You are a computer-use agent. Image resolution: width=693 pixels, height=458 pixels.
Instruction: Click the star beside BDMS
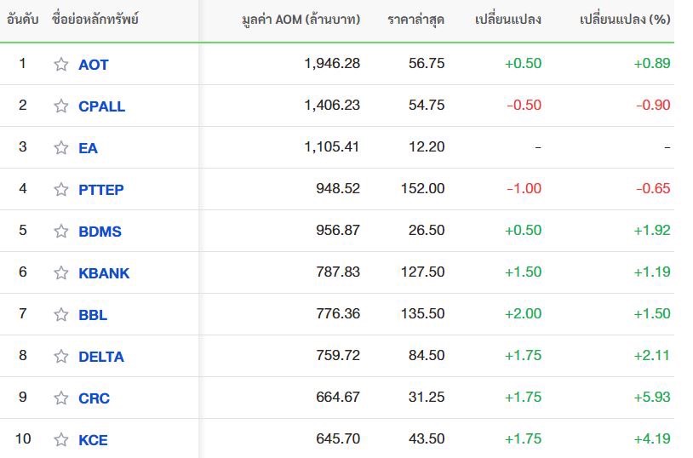(x=61, y=231)
